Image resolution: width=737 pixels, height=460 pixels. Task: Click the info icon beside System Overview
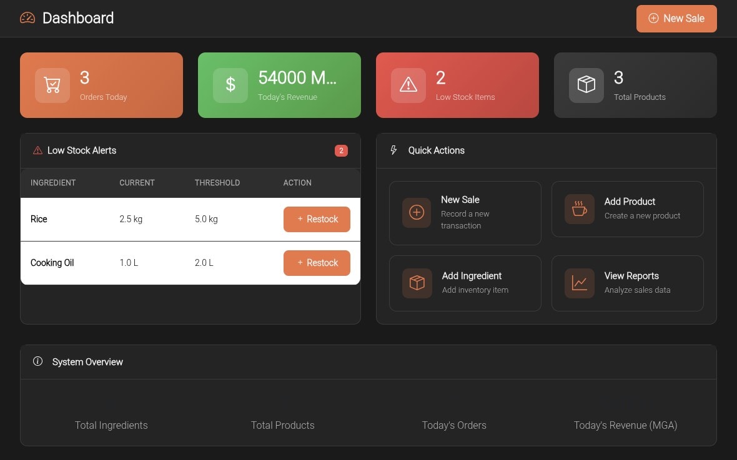[x=37, y=361]
